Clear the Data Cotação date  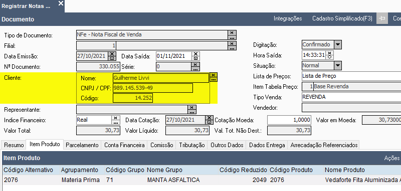click(209, 118)
